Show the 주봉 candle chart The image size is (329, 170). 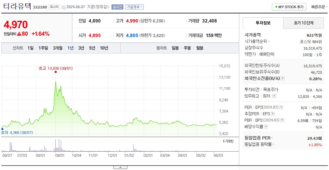(x=187, y=48)
